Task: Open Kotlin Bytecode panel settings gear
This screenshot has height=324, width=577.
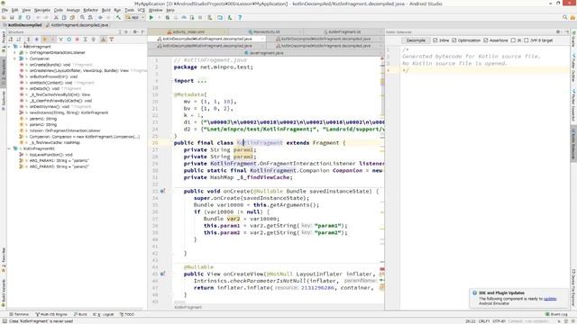Action: click(558, 32)
